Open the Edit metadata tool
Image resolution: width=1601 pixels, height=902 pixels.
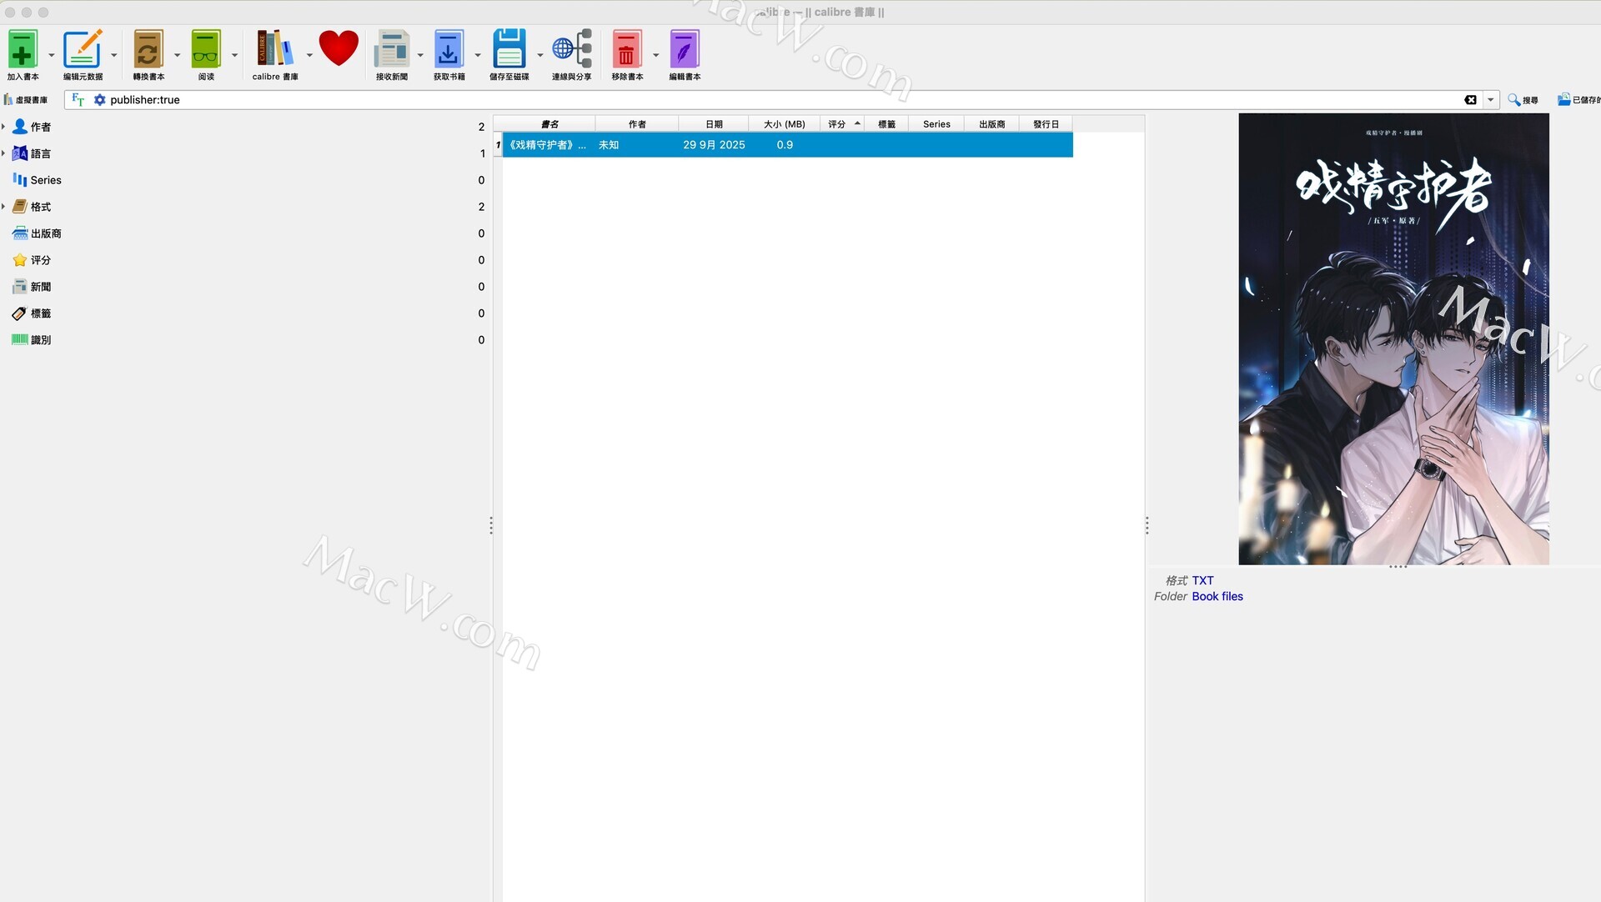[x=83, y=50]
